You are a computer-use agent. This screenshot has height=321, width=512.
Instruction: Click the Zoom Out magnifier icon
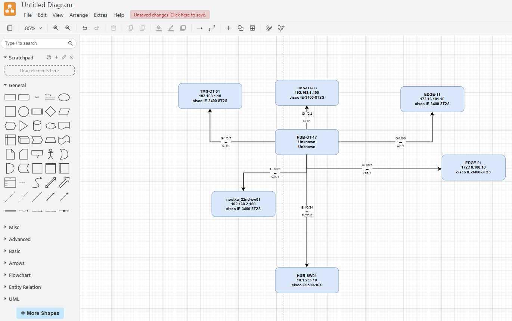coord(68,28)
